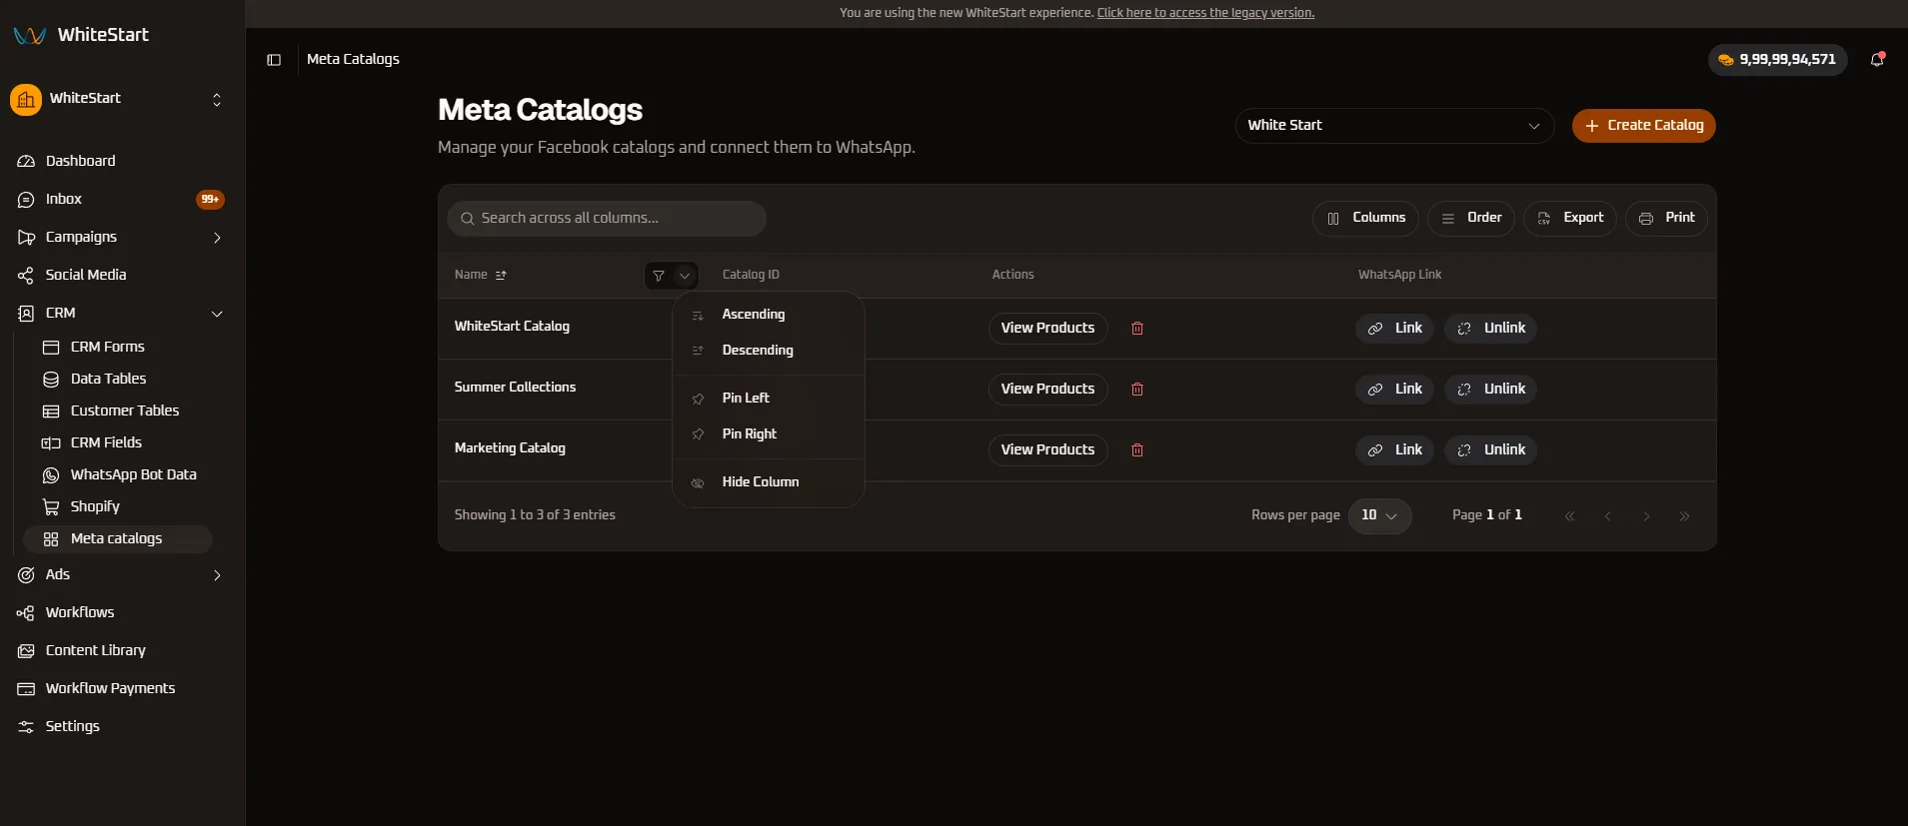Open the legacy version link
Image resolution: width=1908 pixels, height=826 pixels.
1205,13
